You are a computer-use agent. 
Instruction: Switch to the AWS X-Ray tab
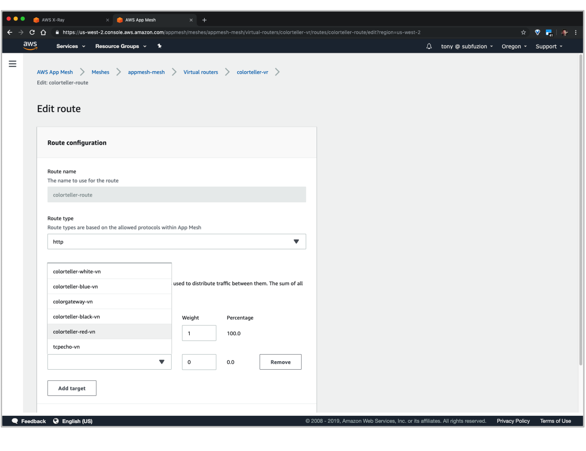point(71,20)
